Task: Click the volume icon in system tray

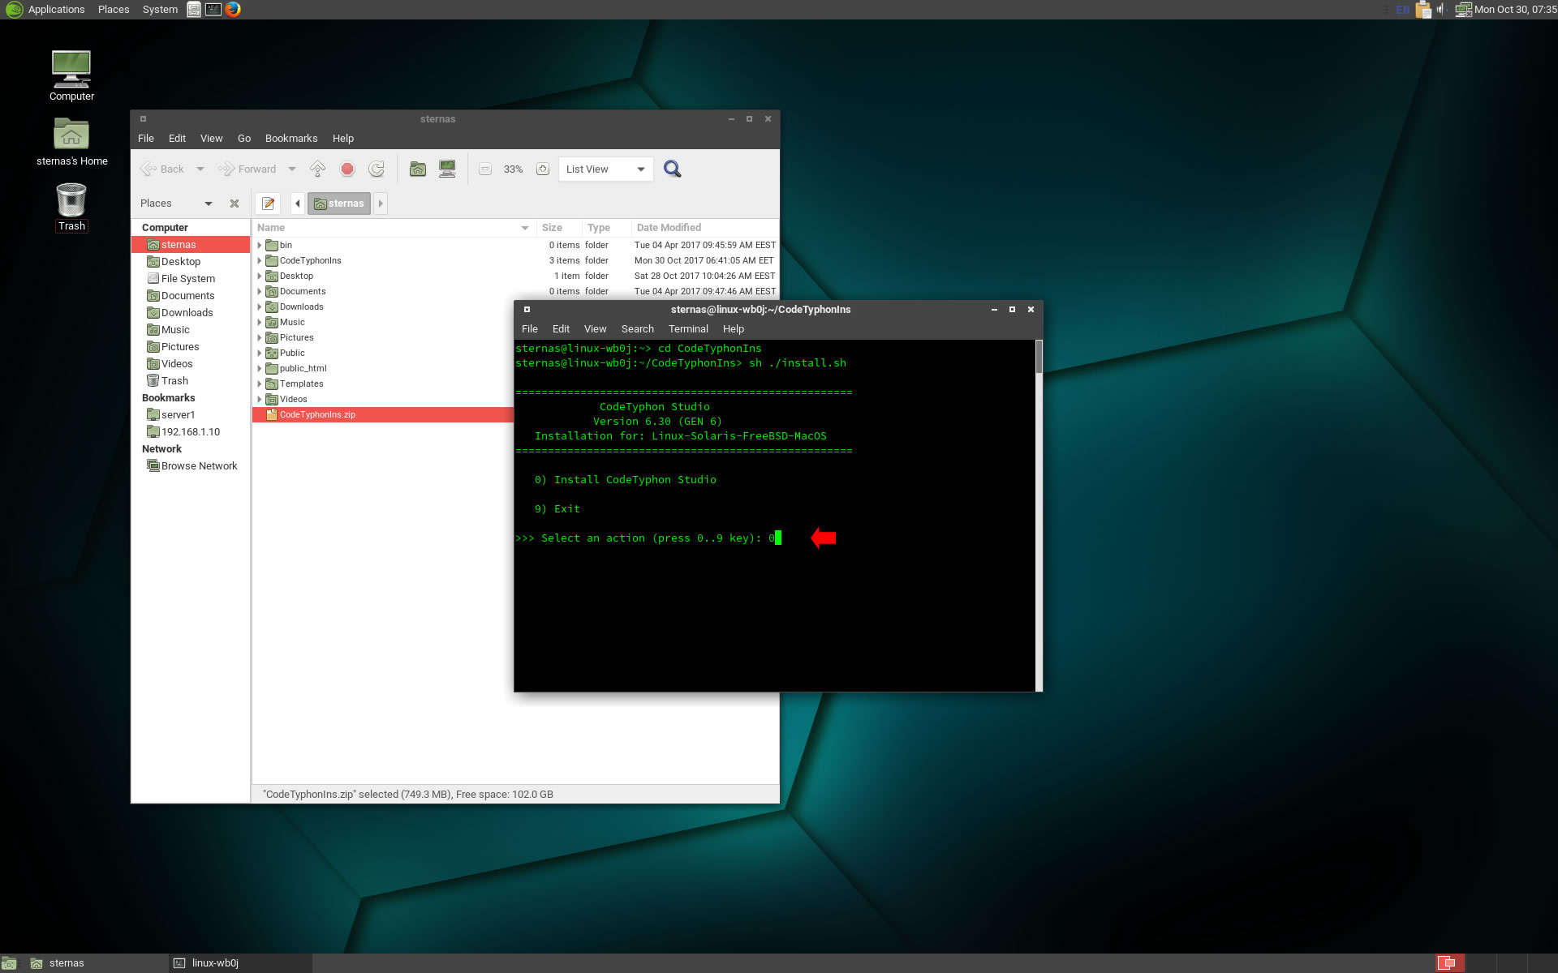Action: (1442, 10)
